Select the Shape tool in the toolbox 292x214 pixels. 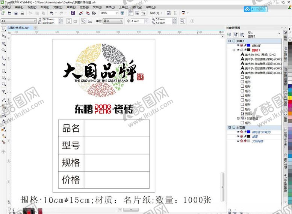click(x=3, y=35)
